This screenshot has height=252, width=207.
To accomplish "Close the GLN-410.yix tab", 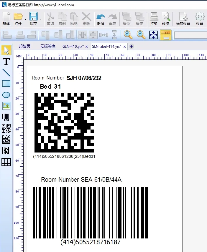I will (87, 47).
